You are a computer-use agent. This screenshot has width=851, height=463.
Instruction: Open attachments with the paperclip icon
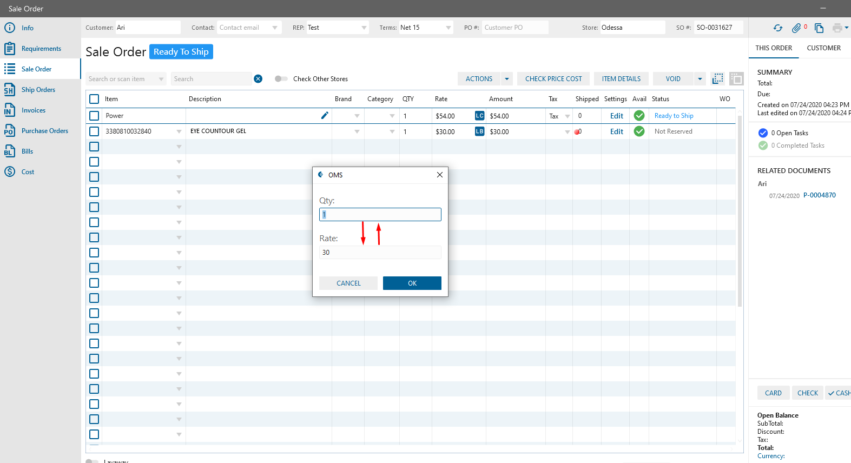pos(796,28)
